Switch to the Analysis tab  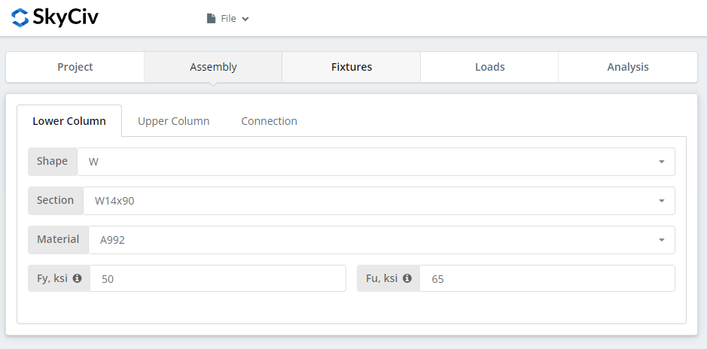click(628, 67)
